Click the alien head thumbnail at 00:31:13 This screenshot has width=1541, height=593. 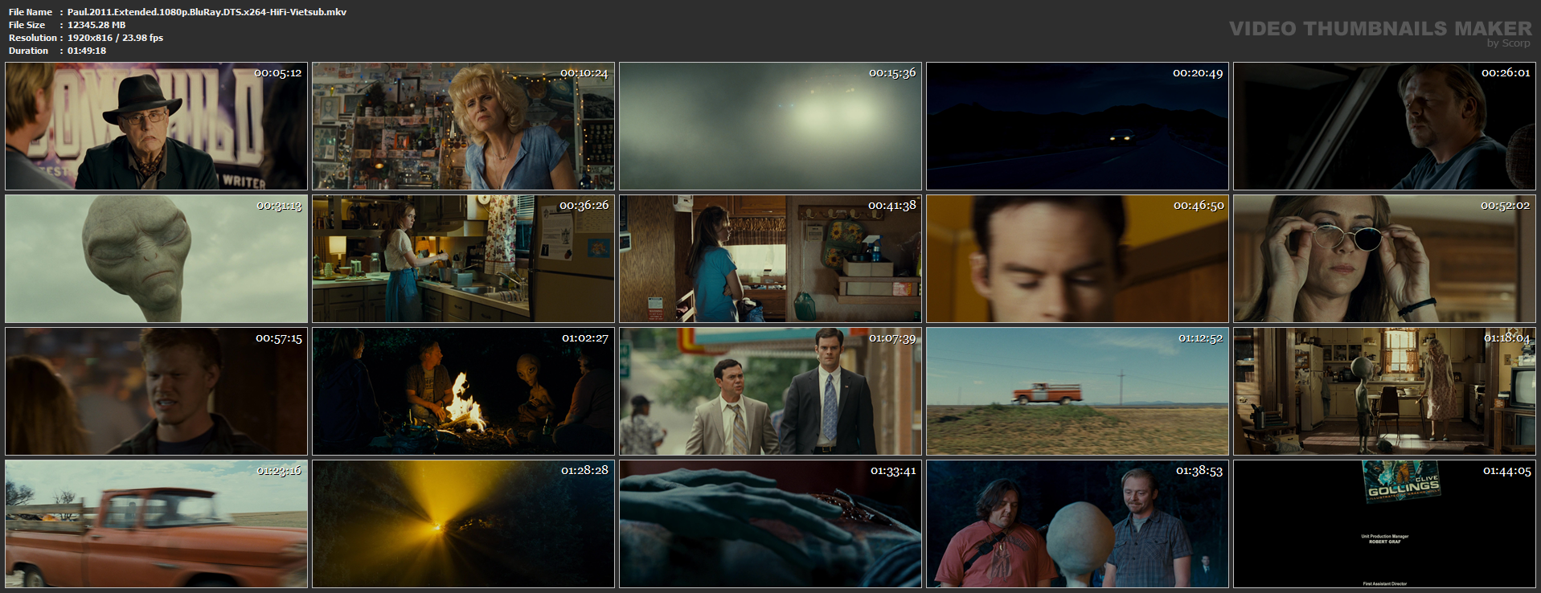pos(156,259)
